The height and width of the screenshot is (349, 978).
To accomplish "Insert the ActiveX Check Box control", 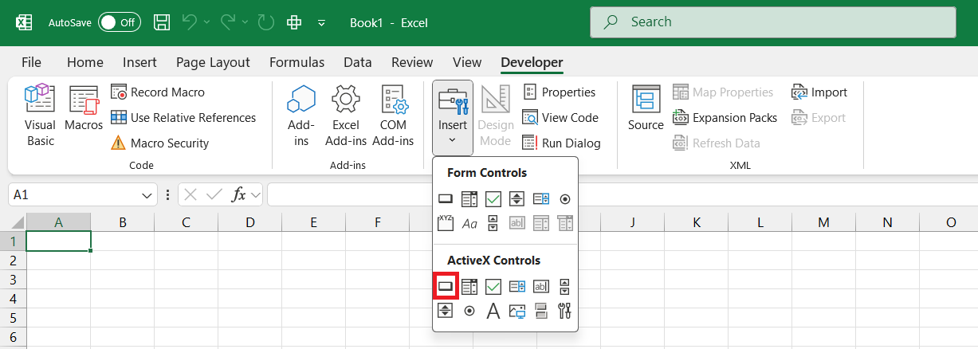I will [x=493, y=286].
